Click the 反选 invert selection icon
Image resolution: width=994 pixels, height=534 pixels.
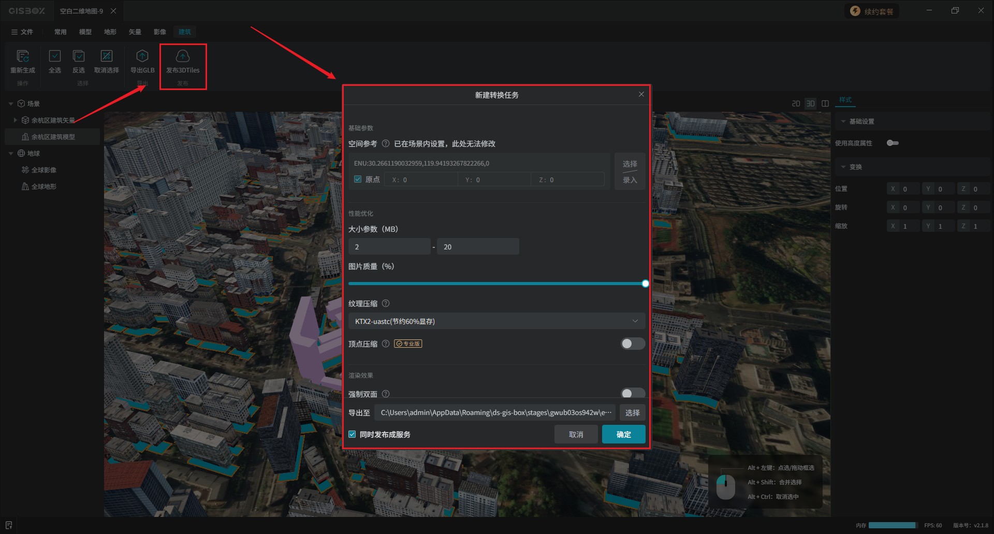click(79, 56)
